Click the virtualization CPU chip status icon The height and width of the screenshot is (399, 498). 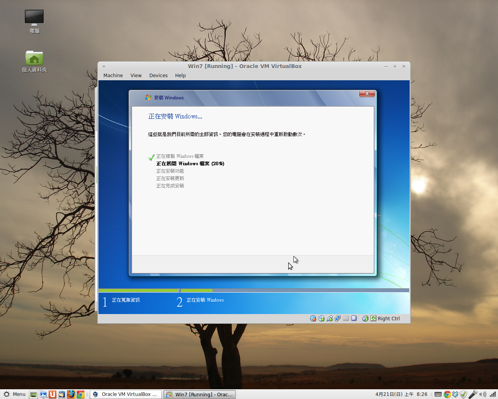[354, 318]
